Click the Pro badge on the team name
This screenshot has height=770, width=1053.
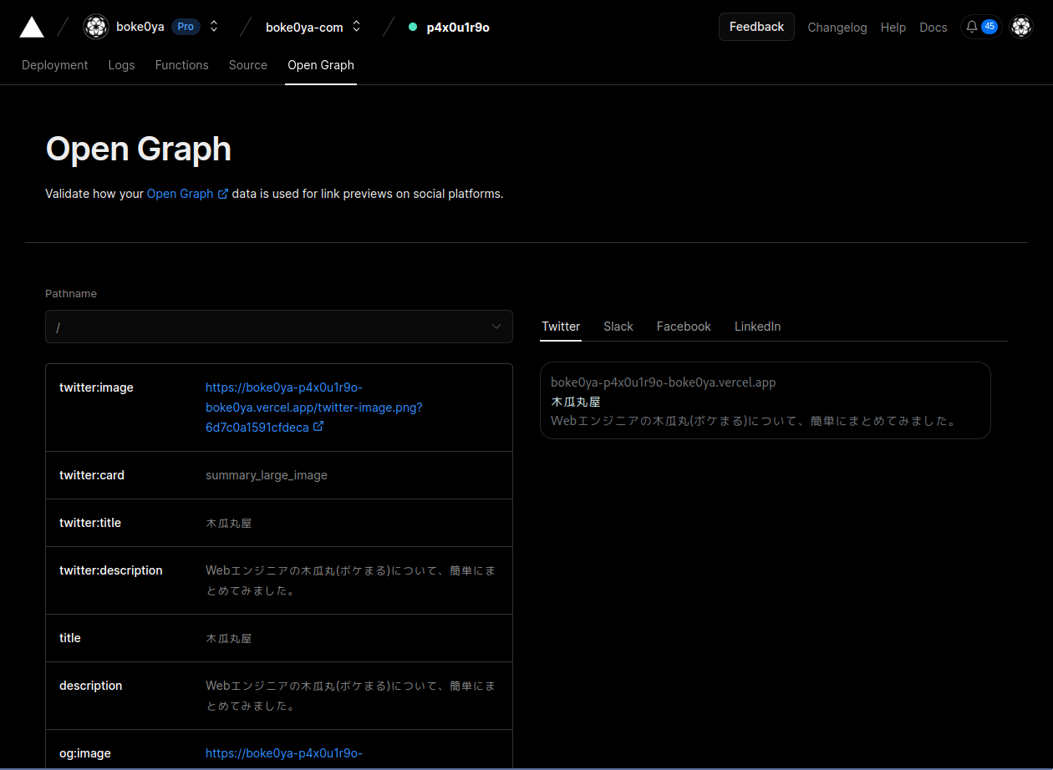(186, 26)
